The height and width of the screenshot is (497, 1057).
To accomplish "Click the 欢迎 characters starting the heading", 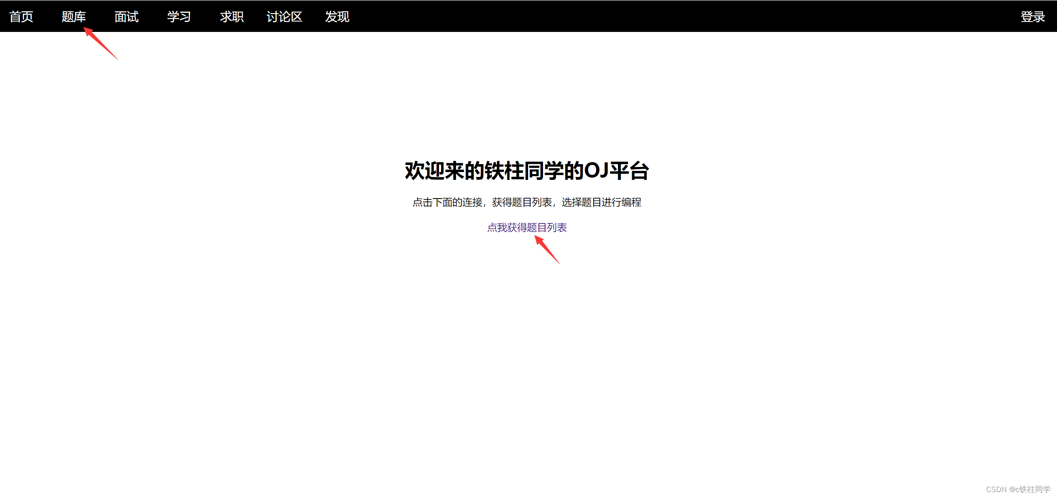I will point(424,171).
